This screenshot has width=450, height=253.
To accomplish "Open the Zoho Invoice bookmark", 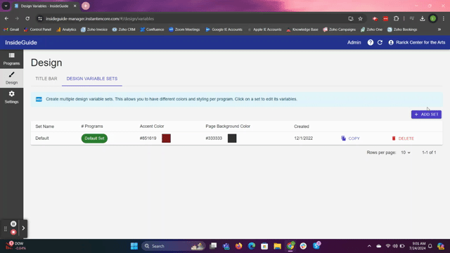I will click(94, 30).
